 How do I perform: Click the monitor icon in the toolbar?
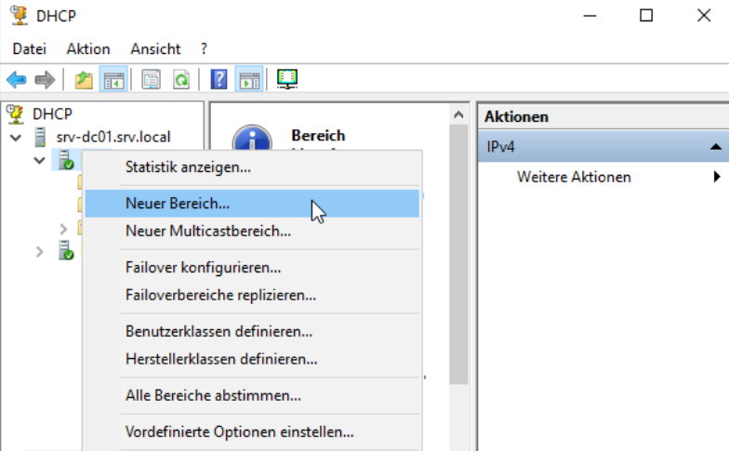[287, 80]
